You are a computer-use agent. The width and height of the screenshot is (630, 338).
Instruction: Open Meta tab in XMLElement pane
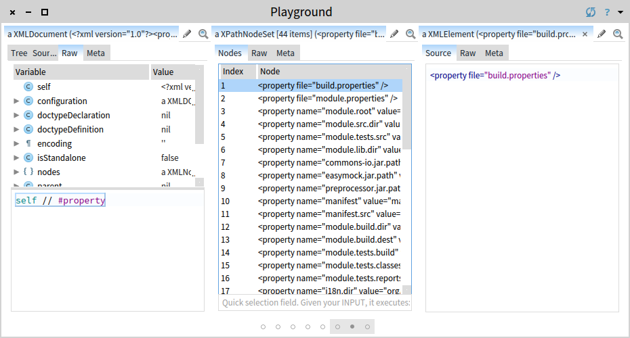pos(494,53)
